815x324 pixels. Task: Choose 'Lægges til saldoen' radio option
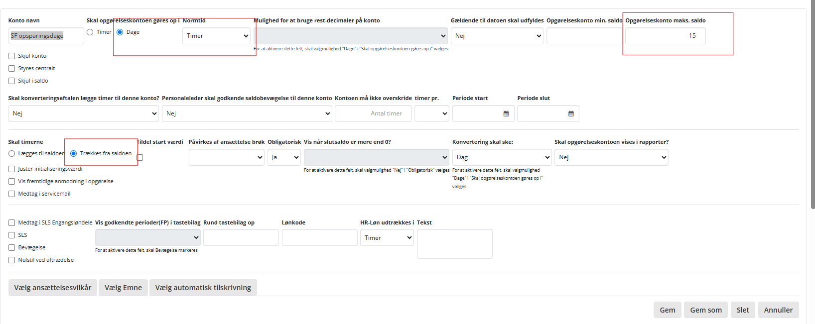click(12, 153)
